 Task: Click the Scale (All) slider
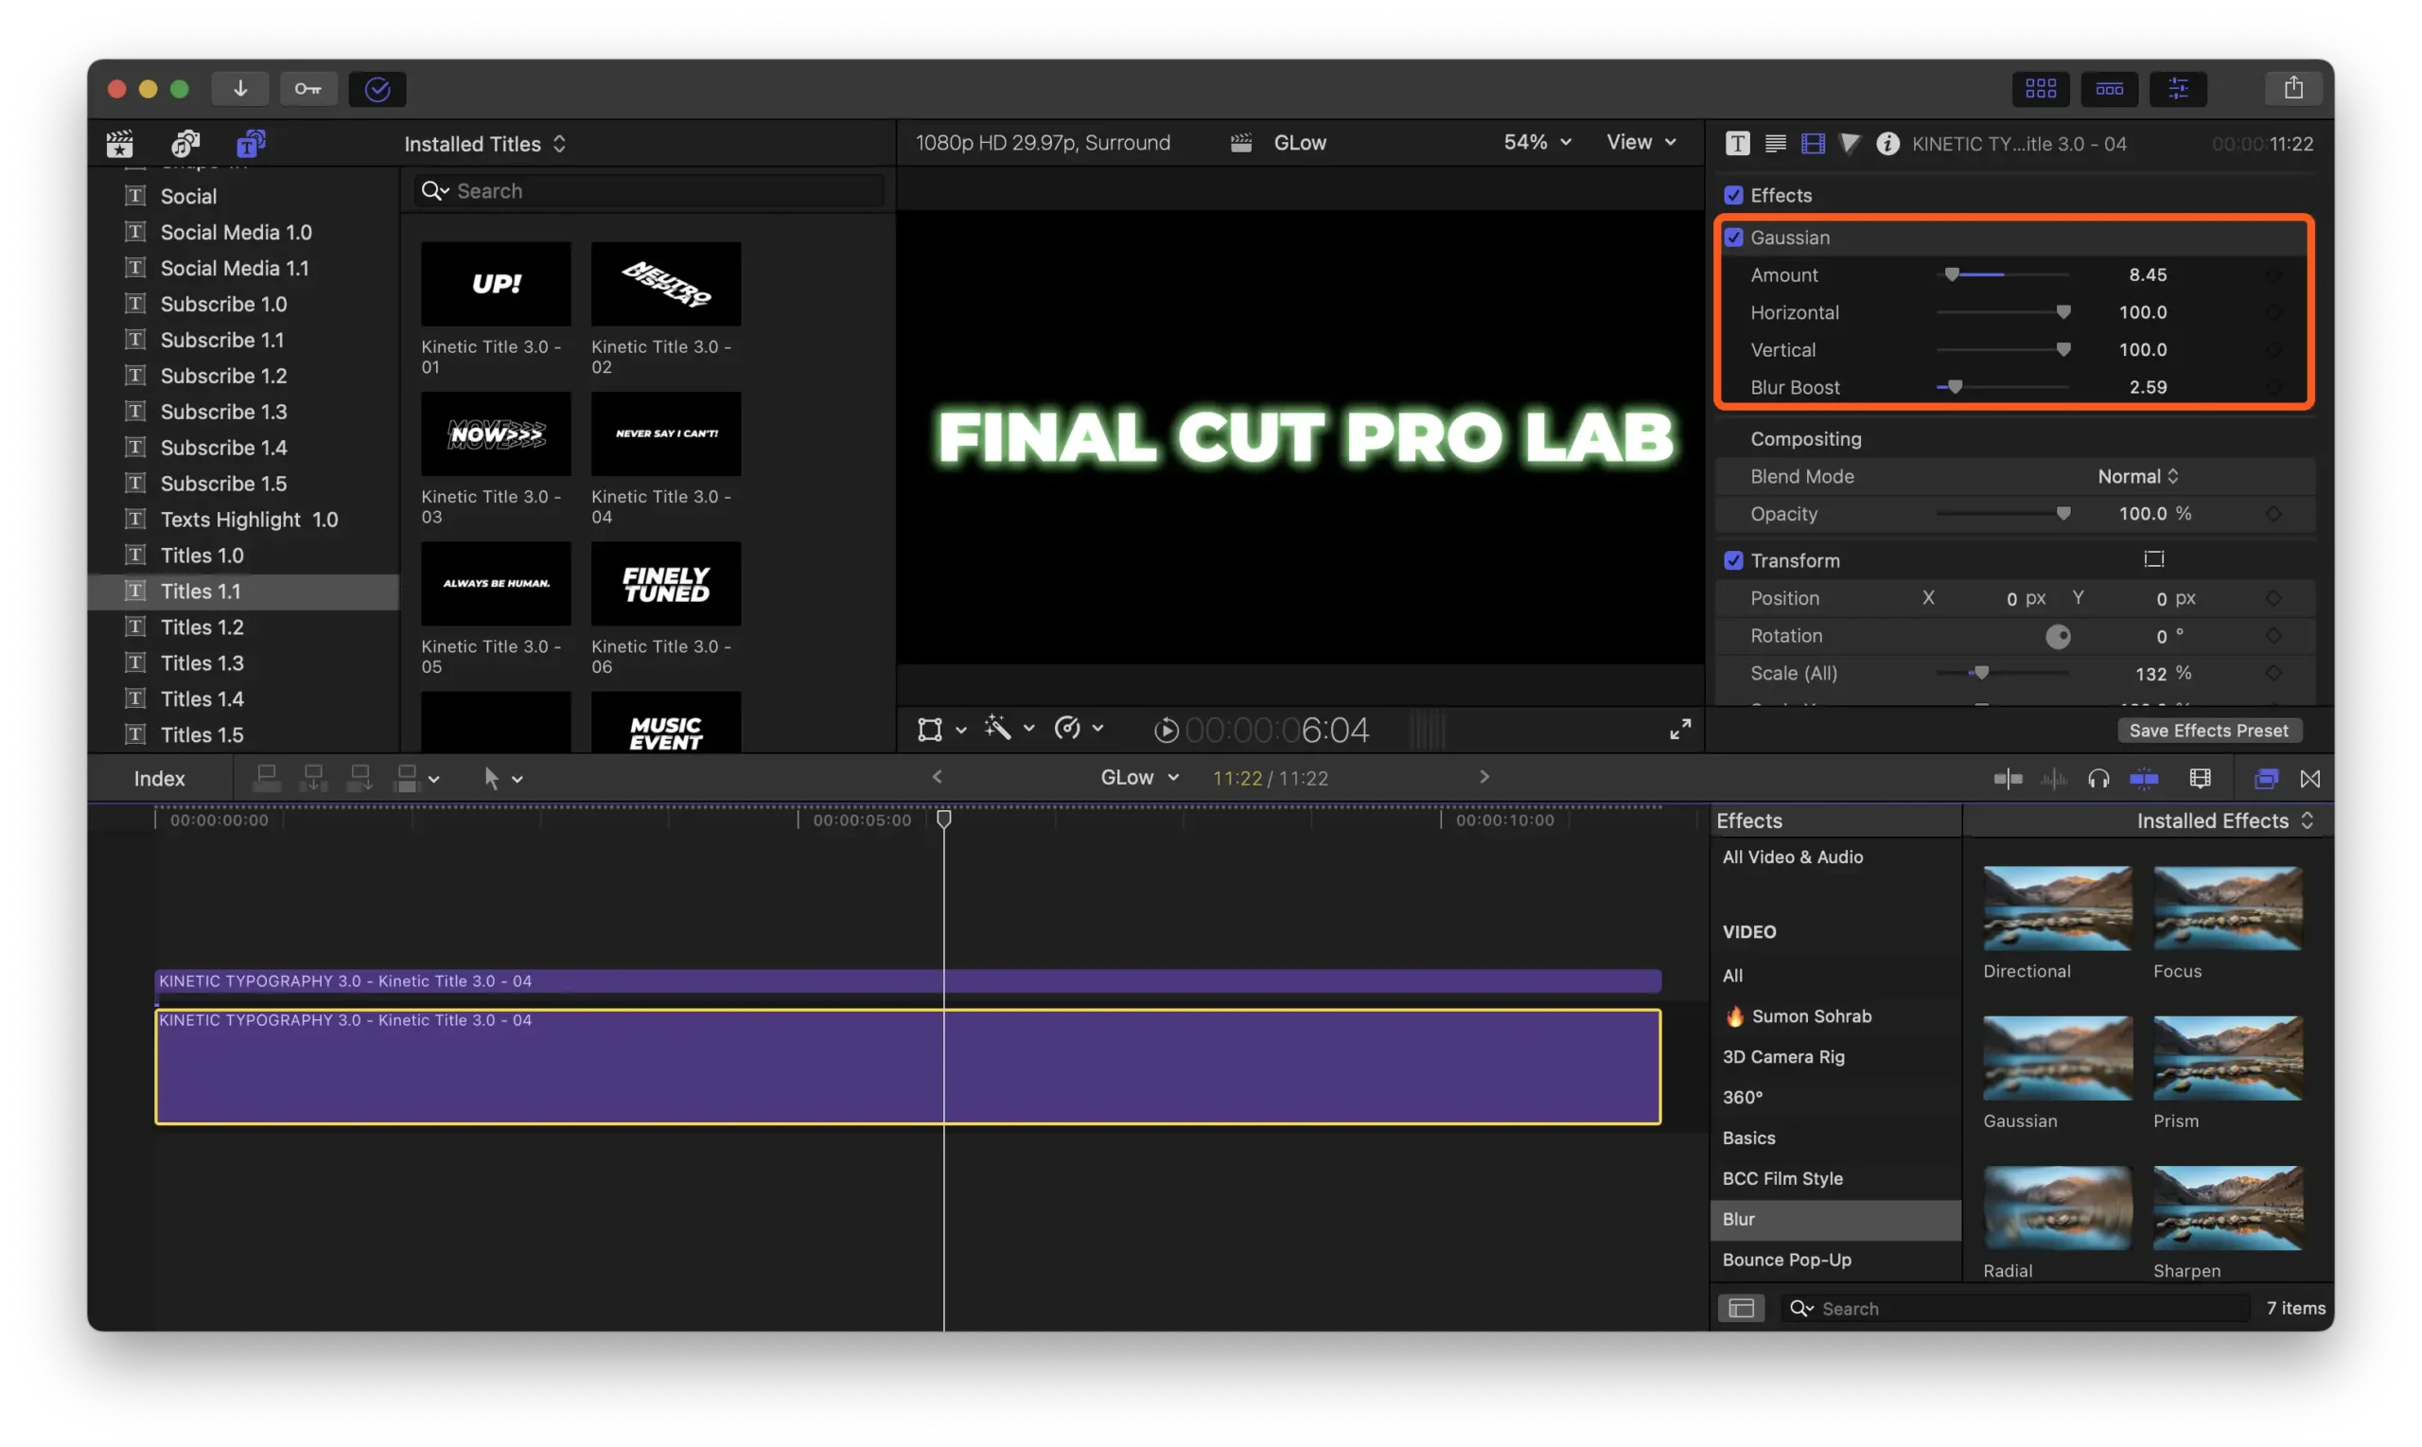(x=2001, y=673)
